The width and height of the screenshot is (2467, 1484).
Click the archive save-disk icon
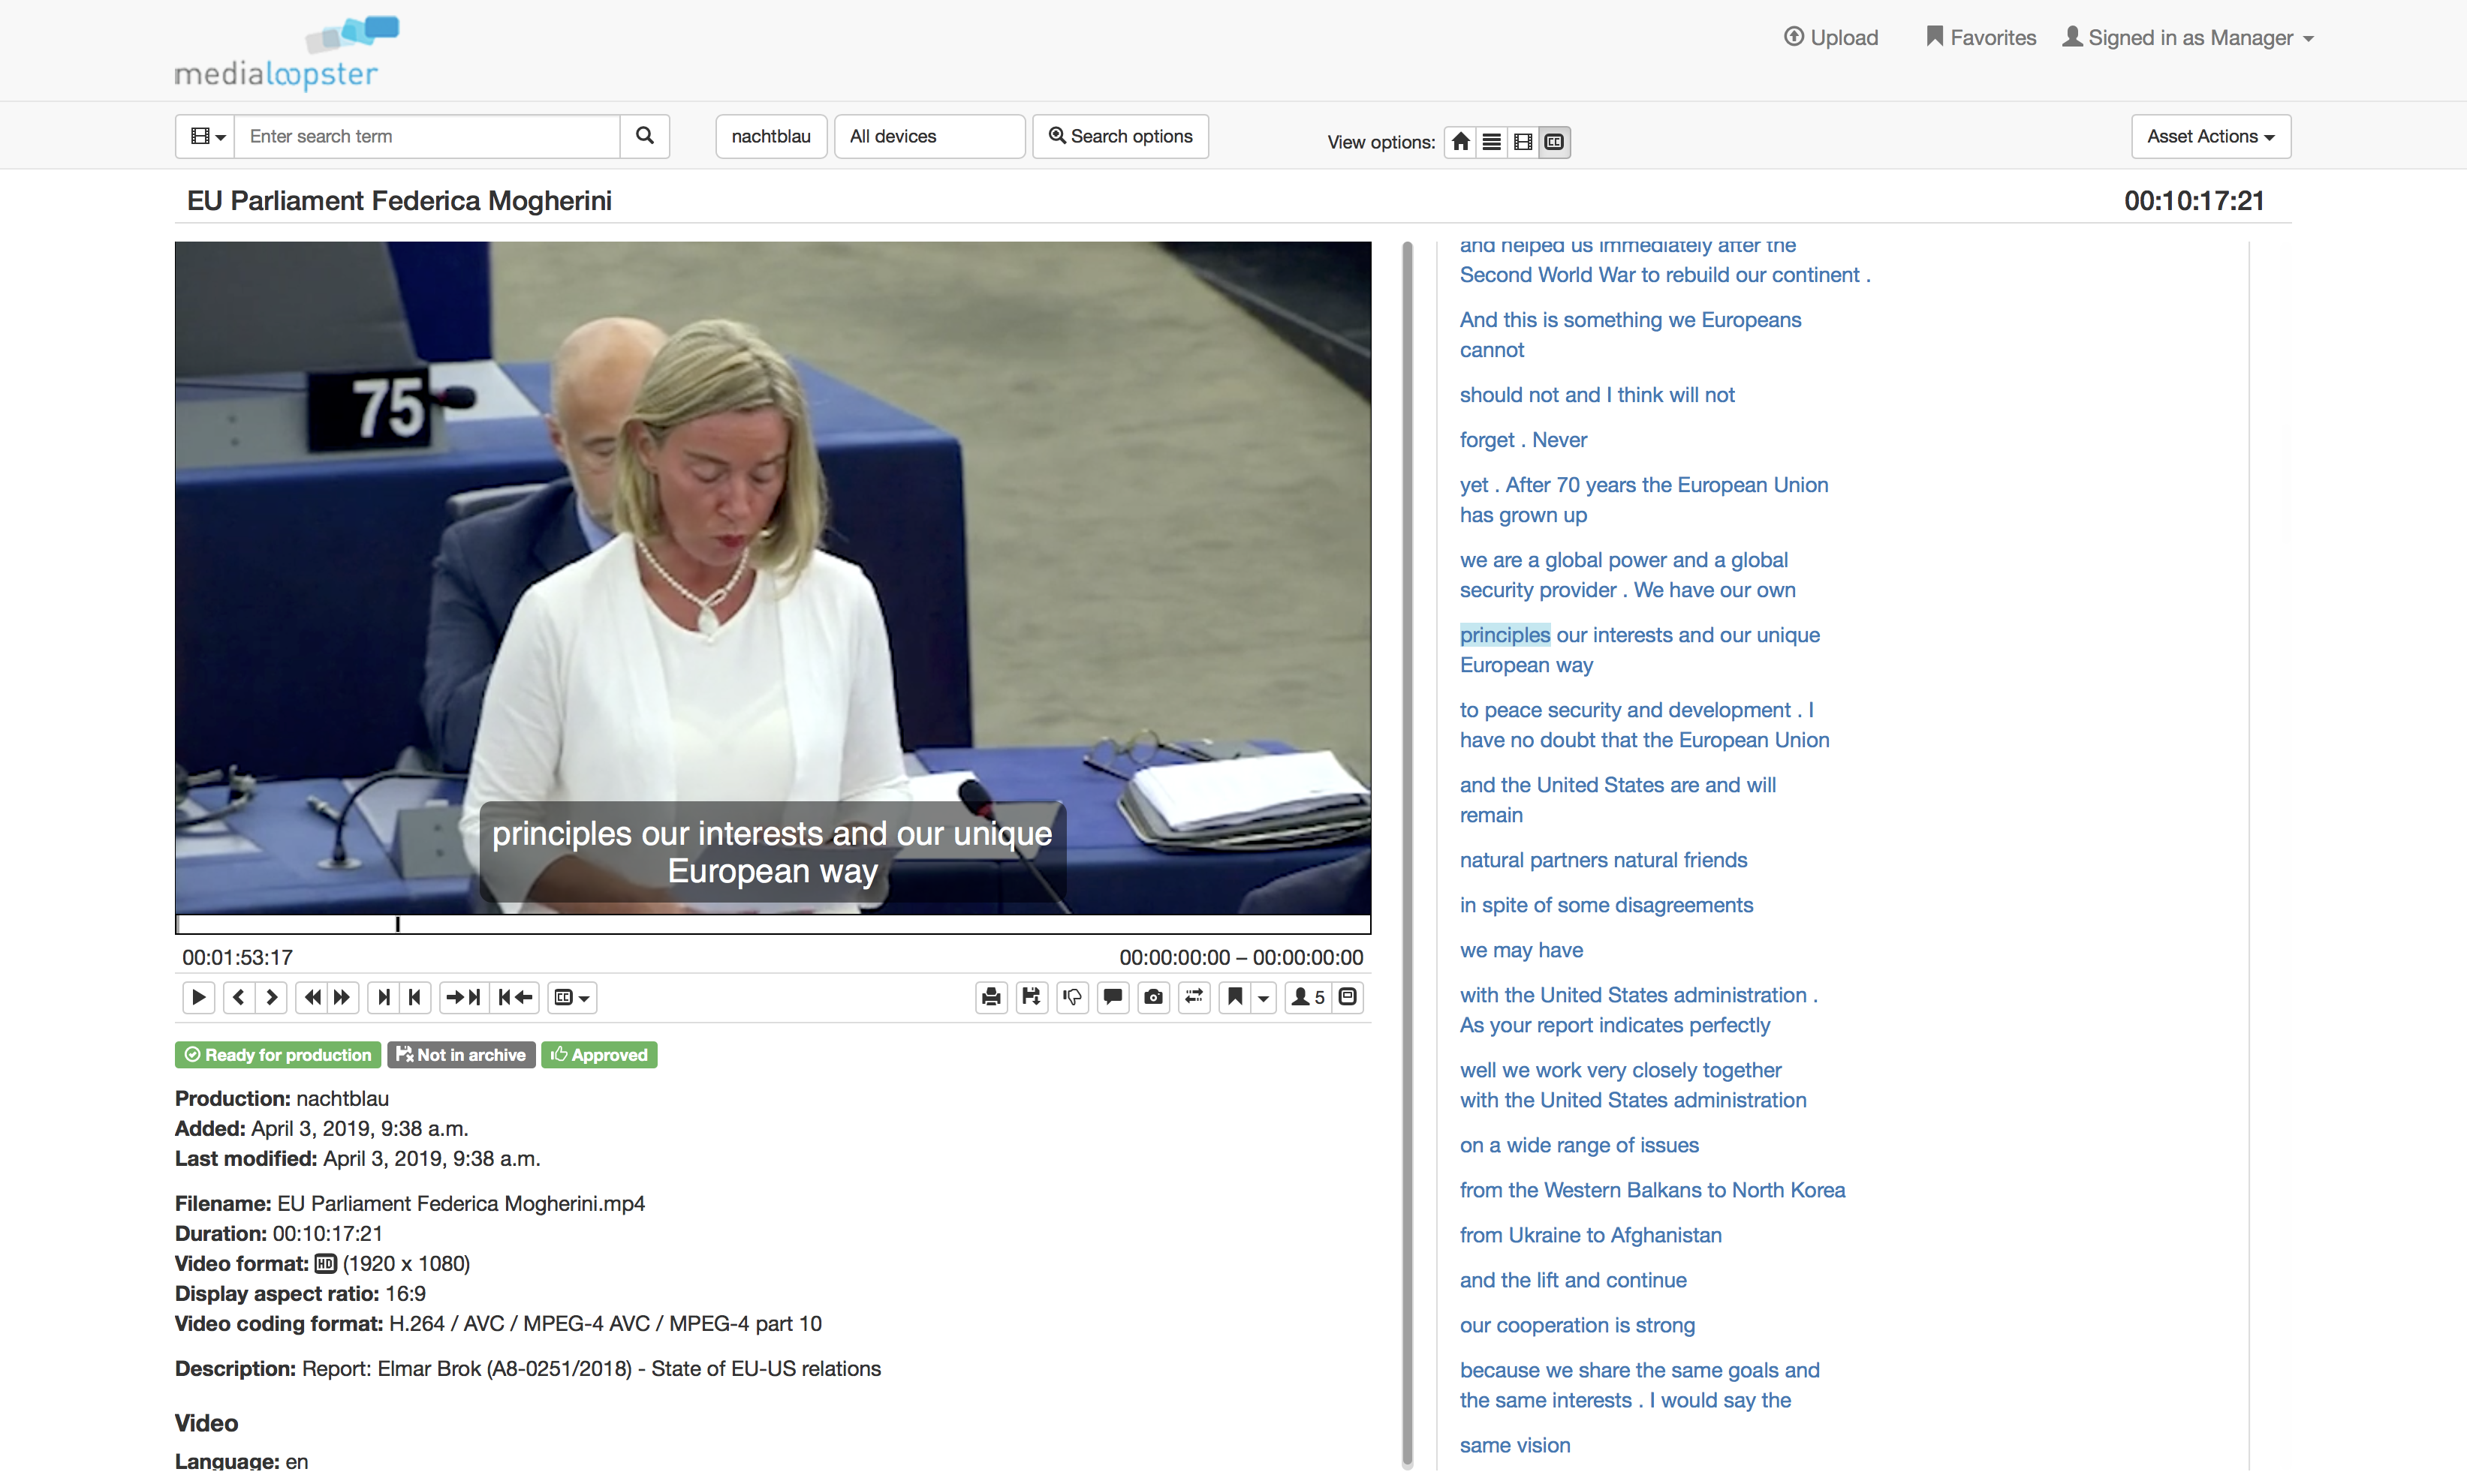pos(1032,997)
